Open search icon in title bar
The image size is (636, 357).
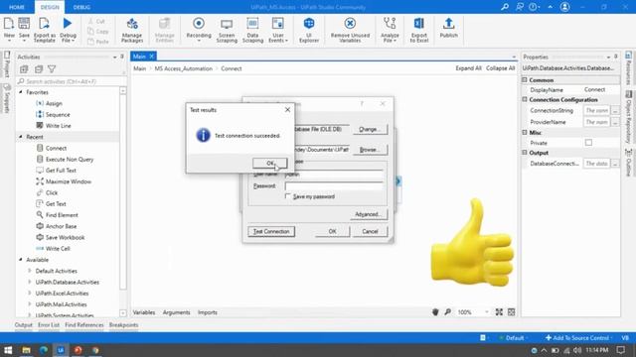click(505, 7)
